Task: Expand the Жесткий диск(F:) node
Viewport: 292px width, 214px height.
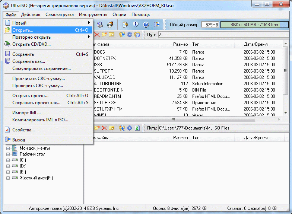Action: pyautogui.click(x=8, y=178)
